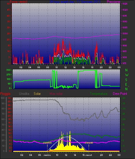Click the pressure axis value 980
Viewport: 135px width, 159px height.
125,57
